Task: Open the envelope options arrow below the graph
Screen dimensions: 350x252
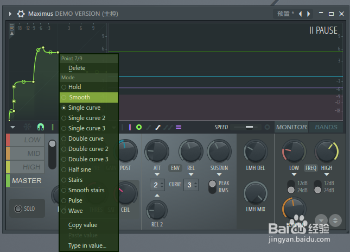Action: click(12, 127)
